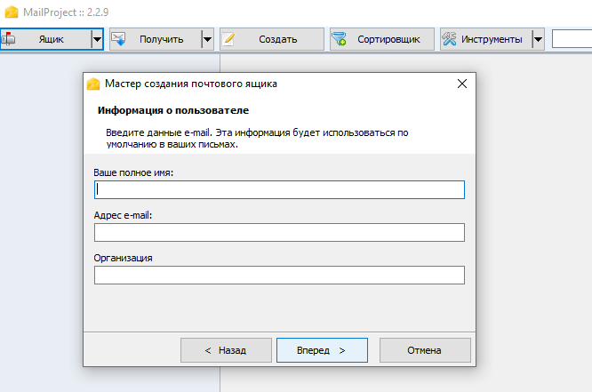Expand the Ящик dropdown arrow
Image resolution: width=592 pixels, height=392 pixels.
pos(97,39)
